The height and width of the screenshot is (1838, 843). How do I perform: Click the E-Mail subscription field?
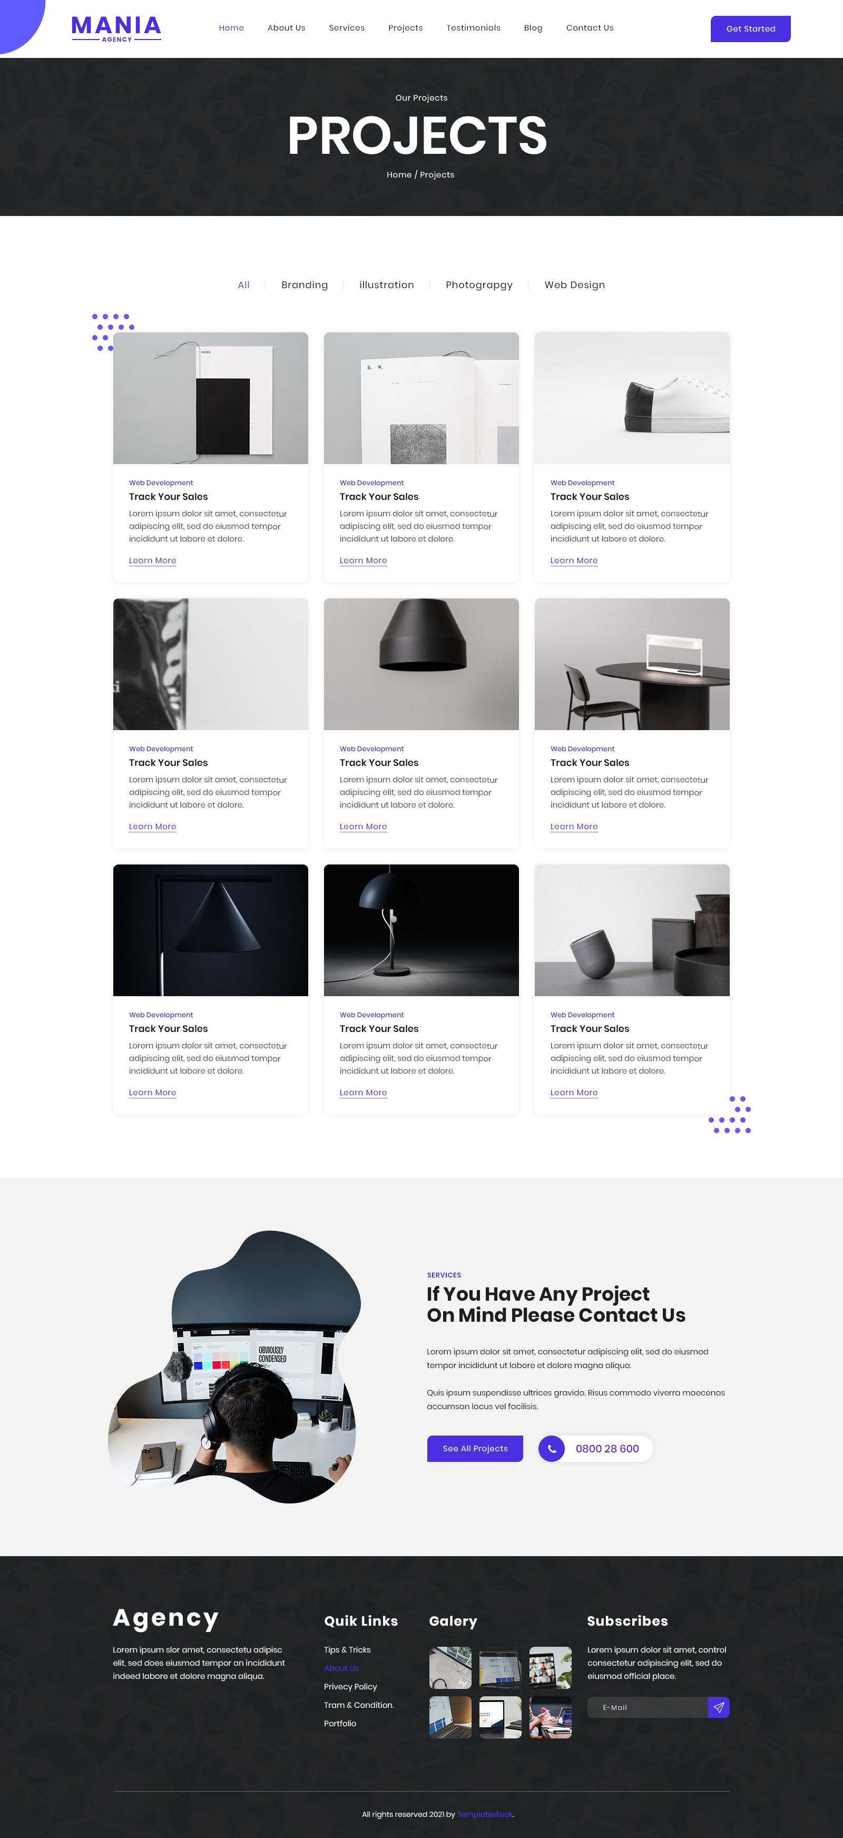[x=648, y=1707]
